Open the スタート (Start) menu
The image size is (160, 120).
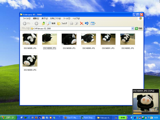8,118
